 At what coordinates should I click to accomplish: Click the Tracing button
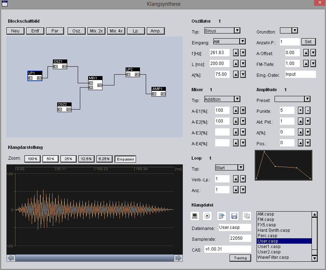coord(240,258)
